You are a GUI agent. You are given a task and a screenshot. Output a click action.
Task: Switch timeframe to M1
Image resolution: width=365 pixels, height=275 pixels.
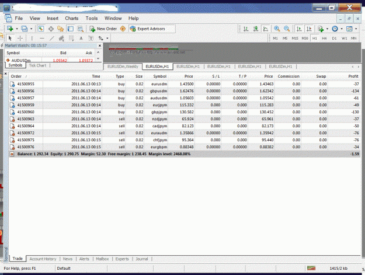click(x=276, y=39)
